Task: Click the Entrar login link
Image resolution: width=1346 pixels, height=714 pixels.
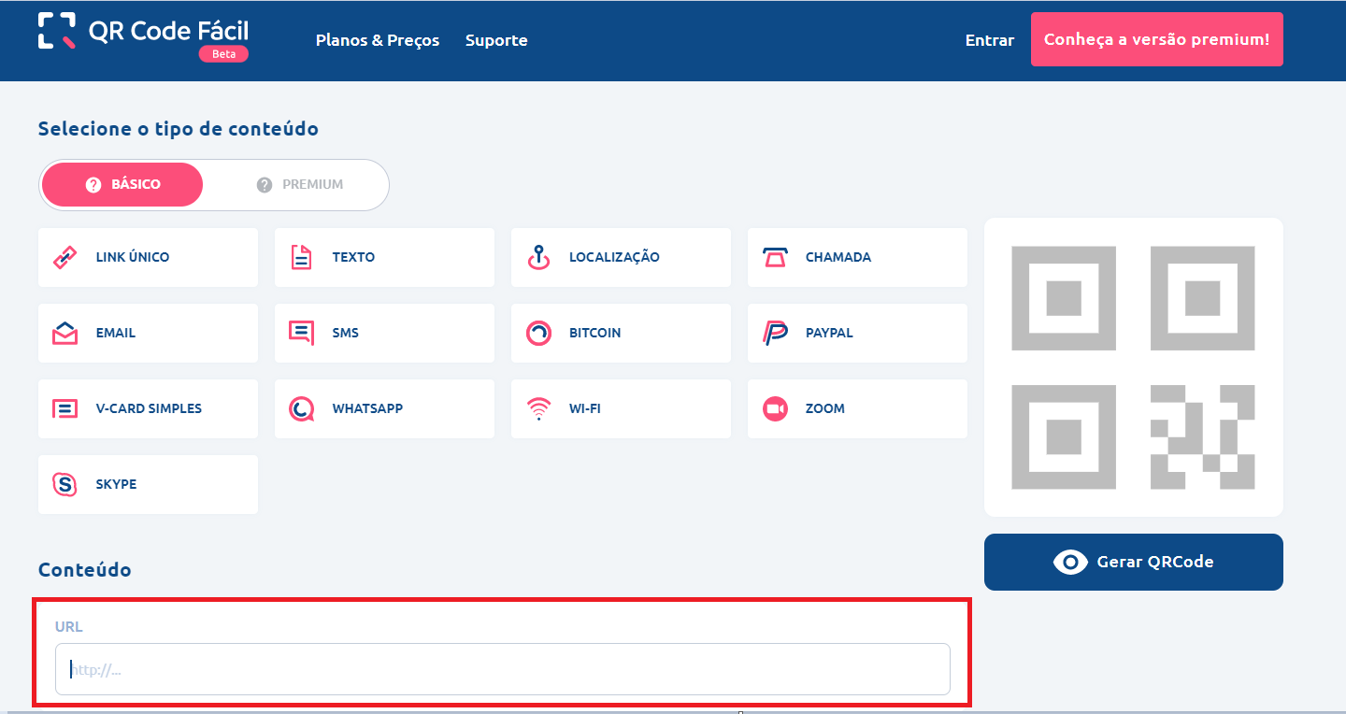Action: click(x=989, y=40)
